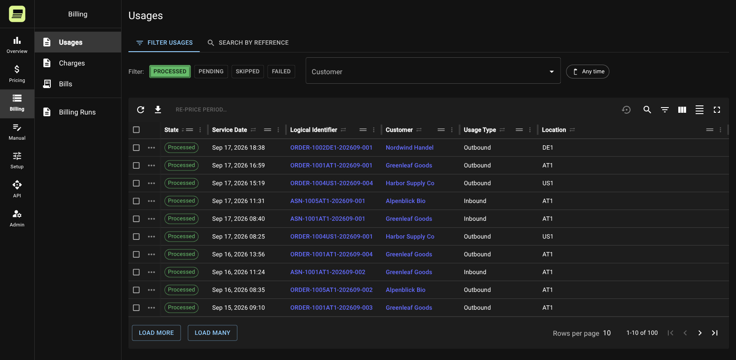Click the refresh table icon

click(141, 110)
